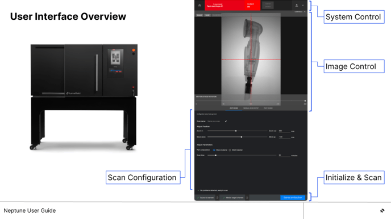This screenshot has width=391, height=219.
Task: Click the Zoom in/out position slider
Action: [237, 131]
